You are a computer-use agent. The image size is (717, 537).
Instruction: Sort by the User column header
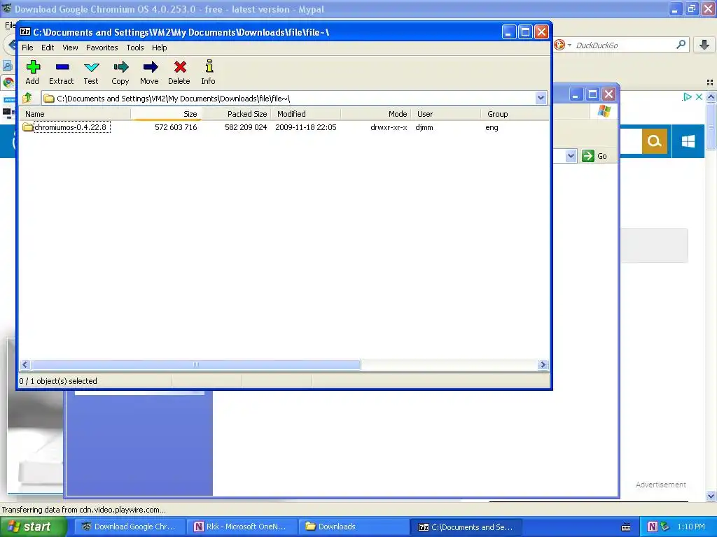pos(446,114)
